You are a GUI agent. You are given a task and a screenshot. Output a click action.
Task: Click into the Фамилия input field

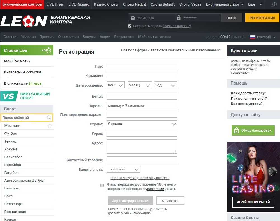[142, 76]
